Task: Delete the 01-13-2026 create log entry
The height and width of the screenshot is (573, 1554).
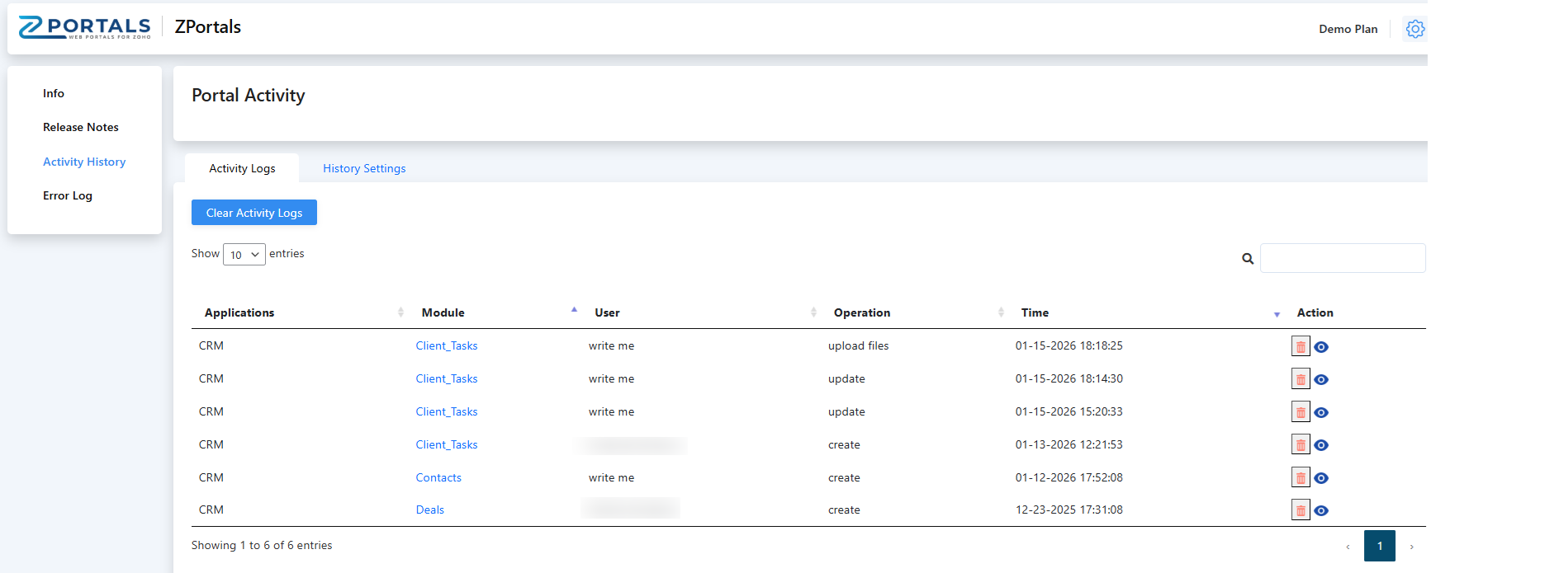Action: 1301,445
